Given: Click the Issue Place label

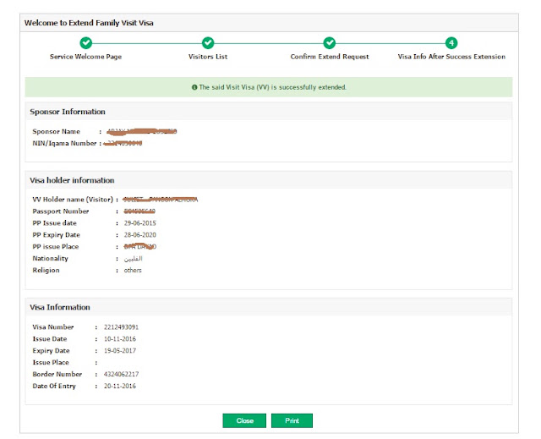Looking at the screenshot, I should pos(51,362).
